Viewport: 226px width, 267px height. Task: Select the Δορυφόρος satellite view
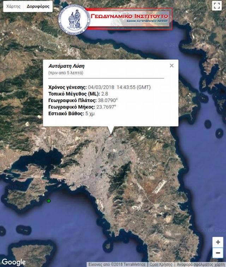point(38,6)
